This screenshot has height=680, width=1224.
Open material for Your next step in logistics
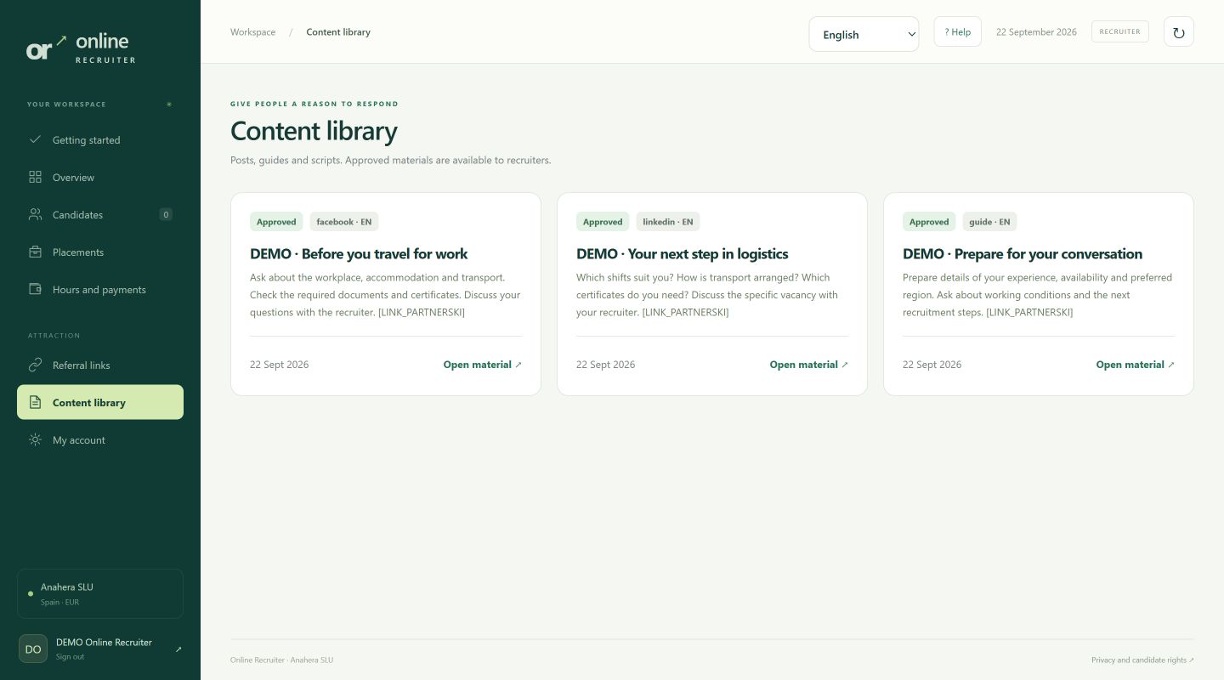pyautogui.click(x=809, y=365)
